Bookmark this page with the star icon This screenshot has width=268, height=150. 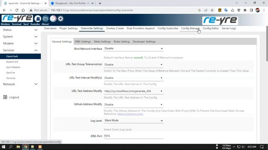(x=212, y=10)
